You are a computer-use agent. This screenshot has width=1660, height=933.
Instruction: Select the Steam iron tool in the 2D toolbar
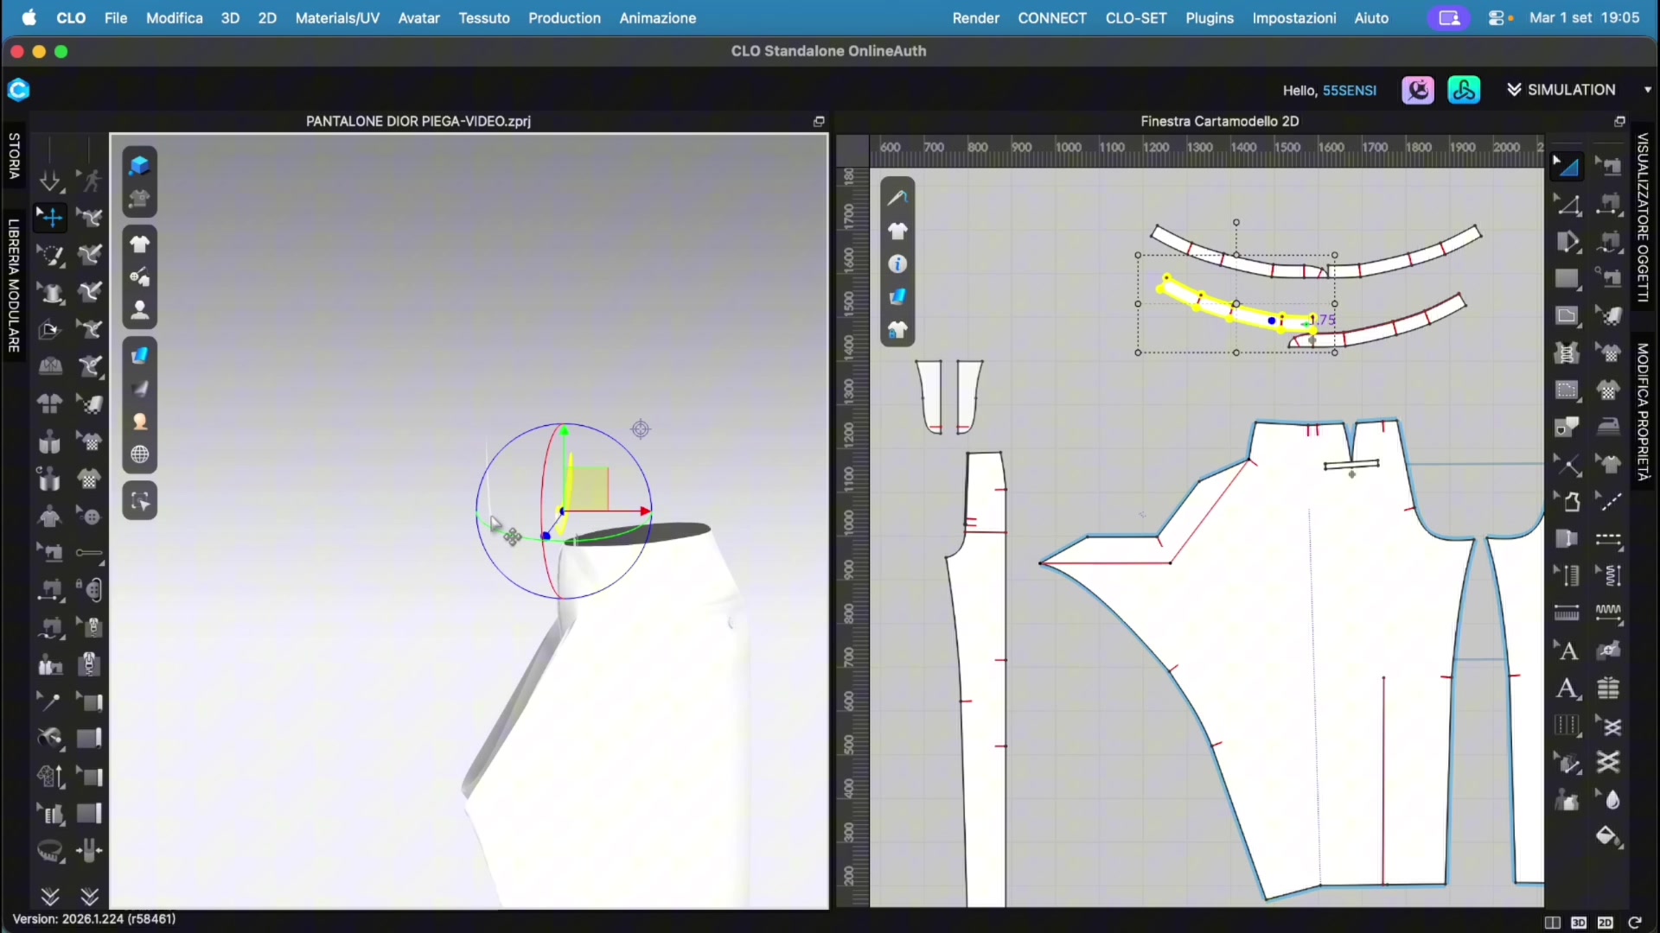(x=1608, y=428)
